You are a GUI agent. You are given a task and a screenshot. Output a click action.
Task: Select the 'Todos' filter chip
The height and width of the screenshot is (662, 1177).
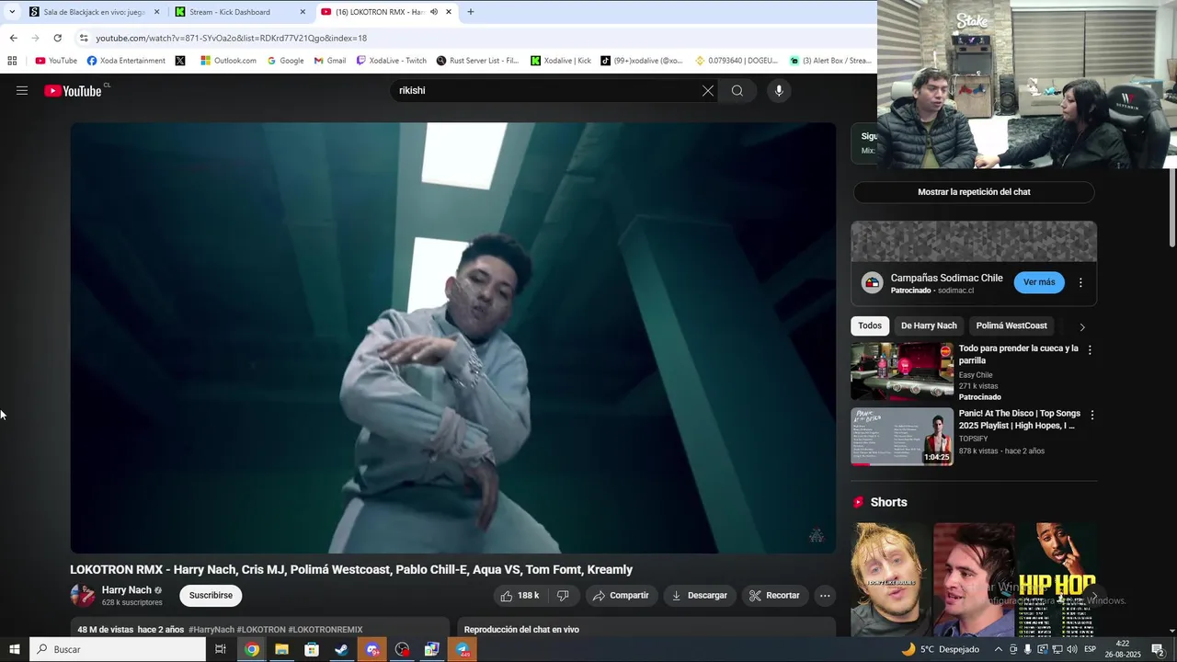[870, 325]
